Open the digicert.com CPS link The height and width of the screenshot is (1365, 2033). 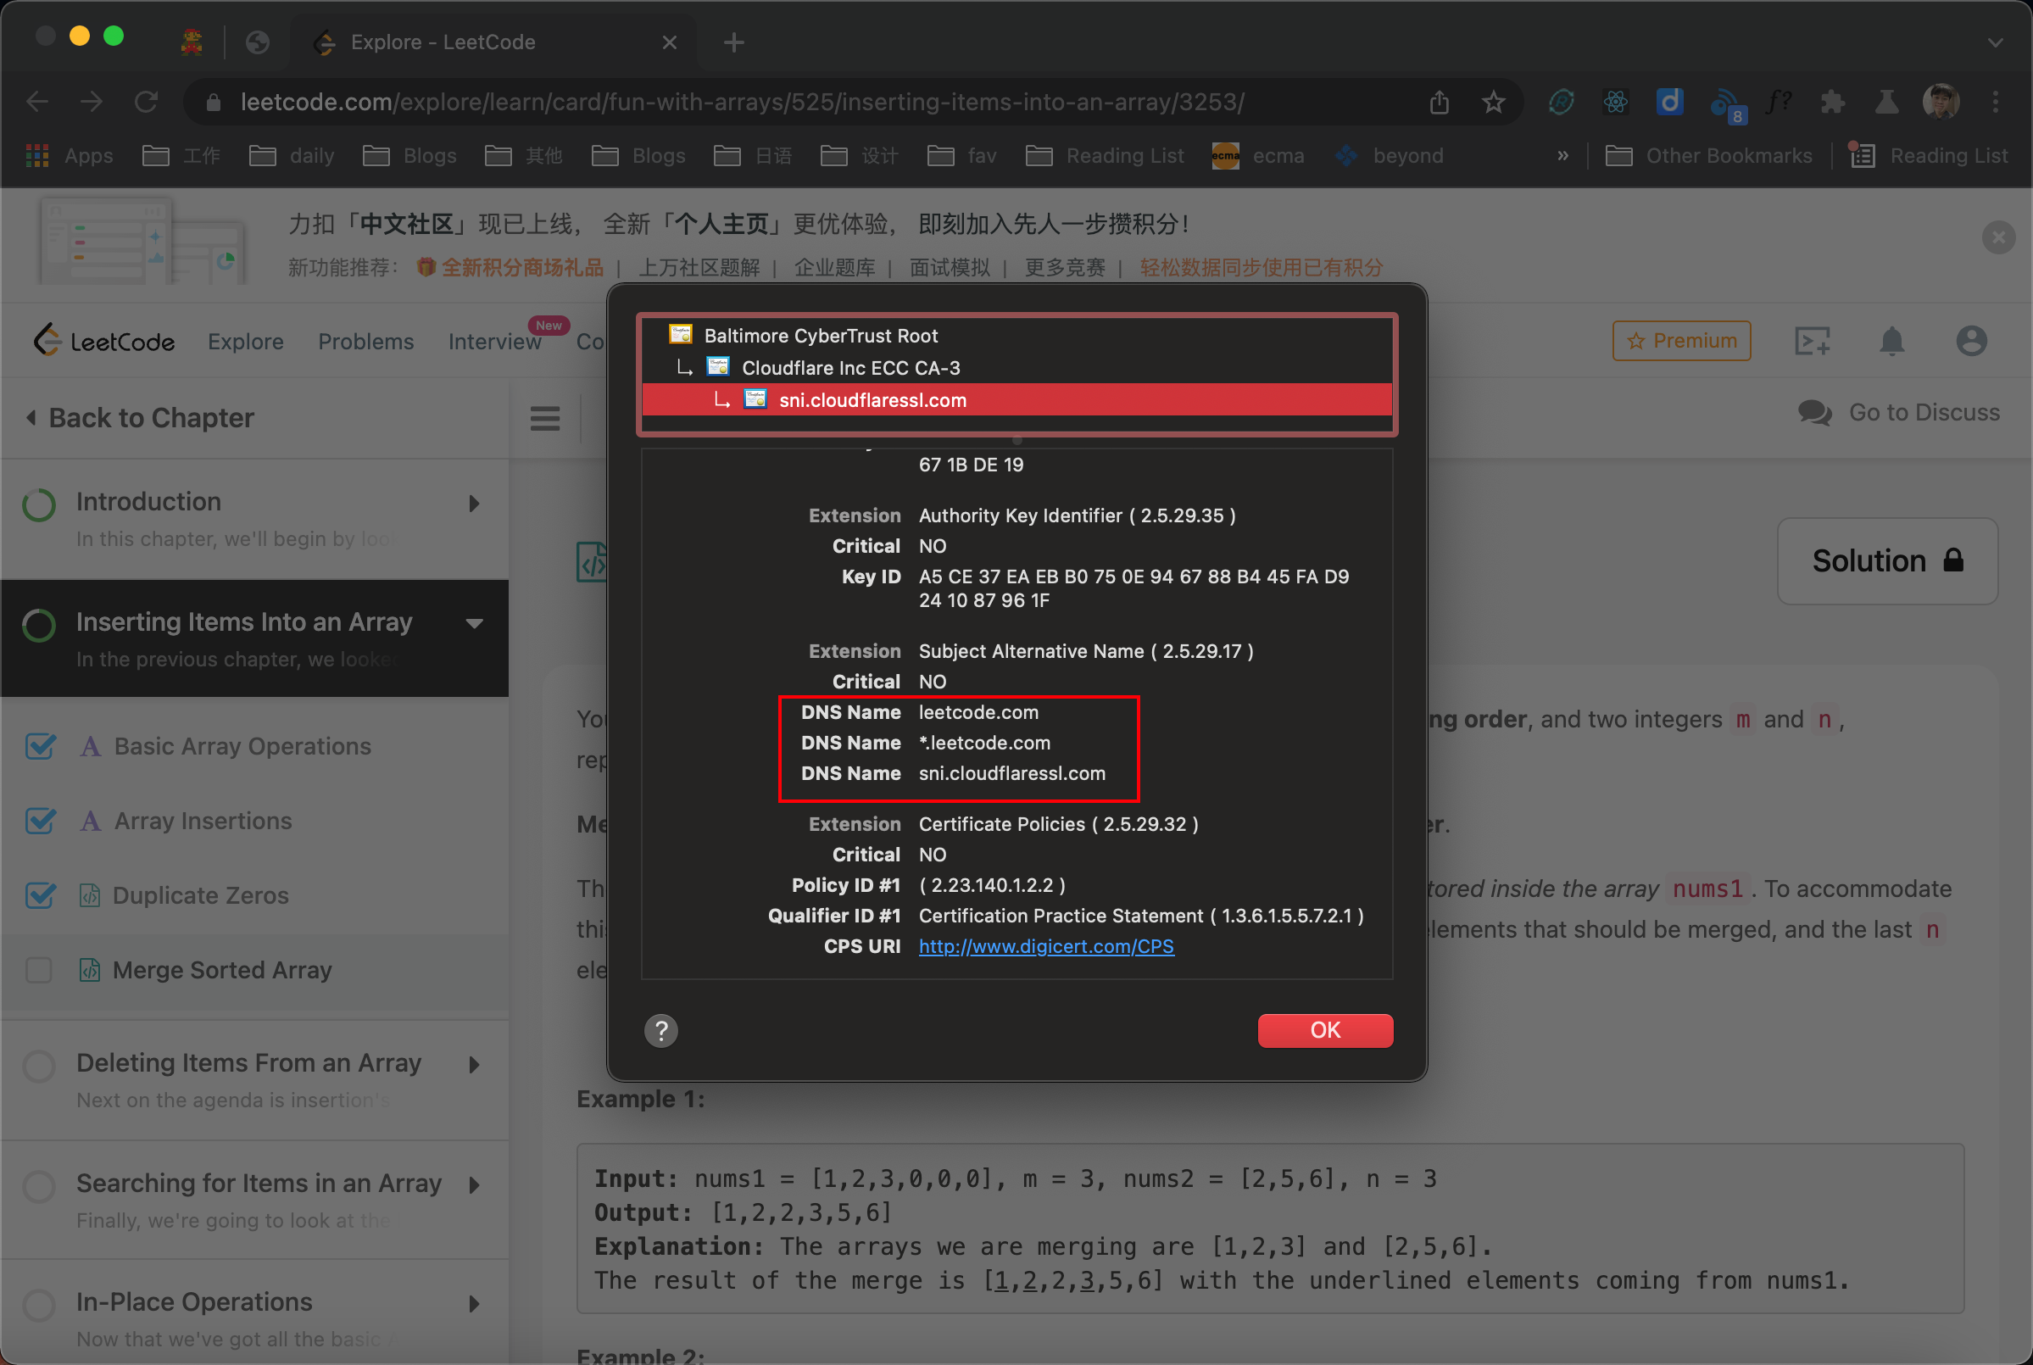click(1045, 946)
